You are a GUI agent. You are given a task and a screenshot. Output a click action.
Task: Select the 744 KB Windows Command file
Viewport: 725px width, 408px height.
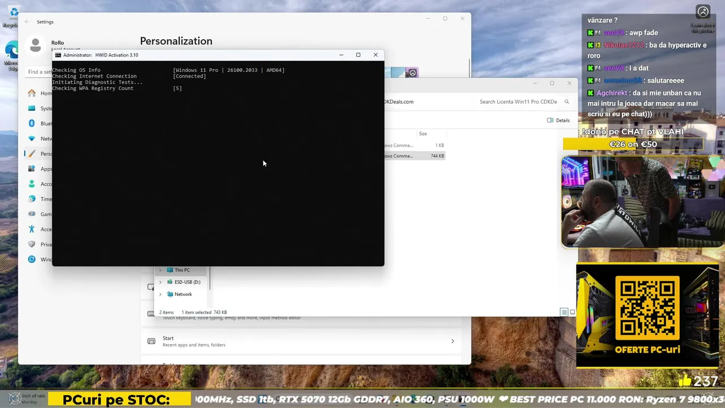(415, 156)
